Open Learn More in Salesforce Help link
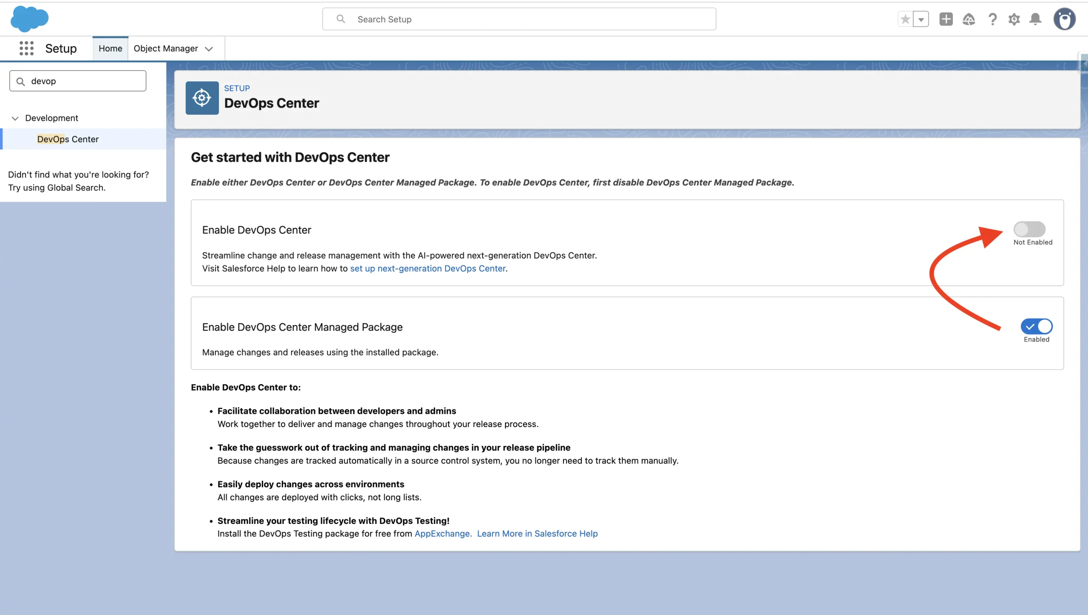The height and width of the screenshot is (615, 1088). point(537,533)
